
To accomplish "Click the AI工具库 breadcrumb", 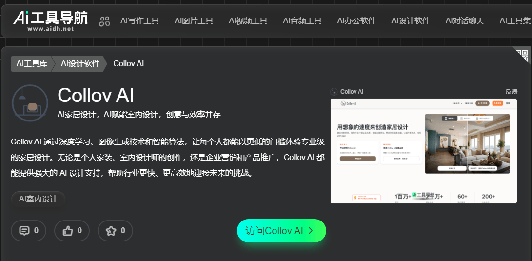I will [32, 63].
